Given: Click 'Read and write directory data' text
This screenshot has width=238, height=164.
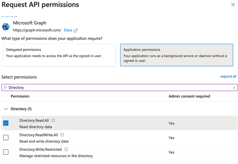Looking at the screenshot, I should point(44,141).
